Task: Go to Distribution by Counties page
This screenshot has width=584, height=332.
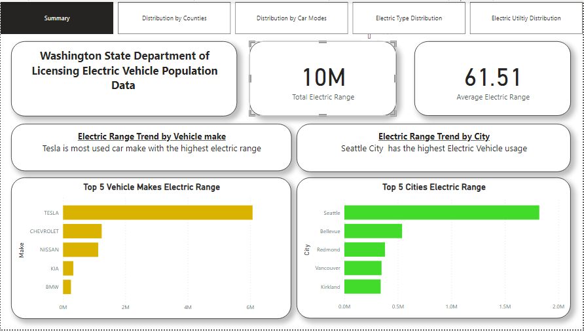Action: pyautogui.click(x=174, y=18)
